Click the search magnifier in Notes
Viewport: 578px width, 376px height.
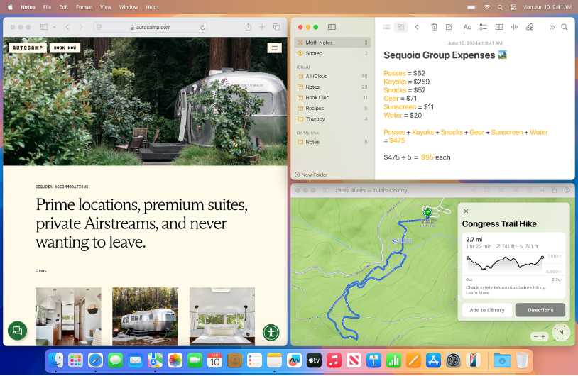[565, 27]
